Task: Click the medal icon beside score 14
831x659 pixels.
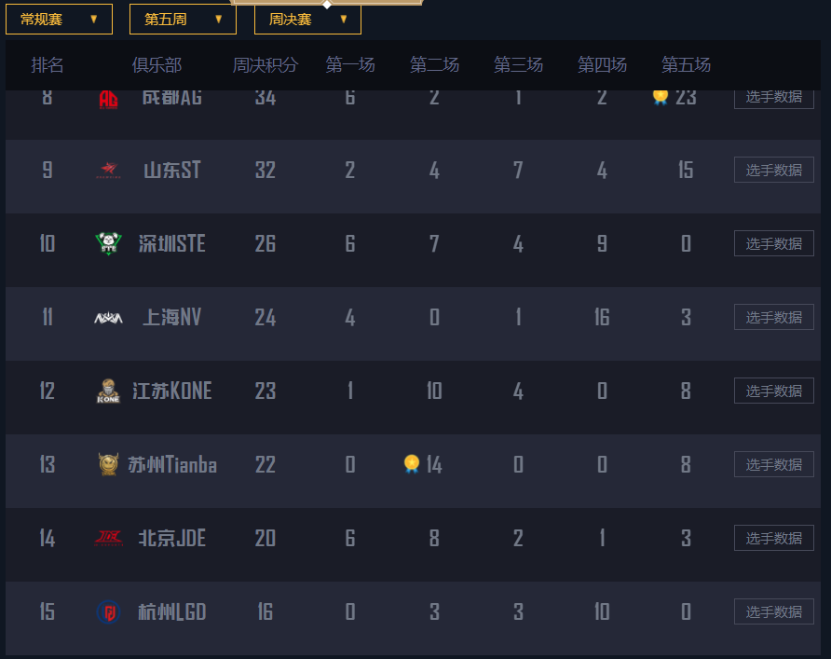Action: 412,464
